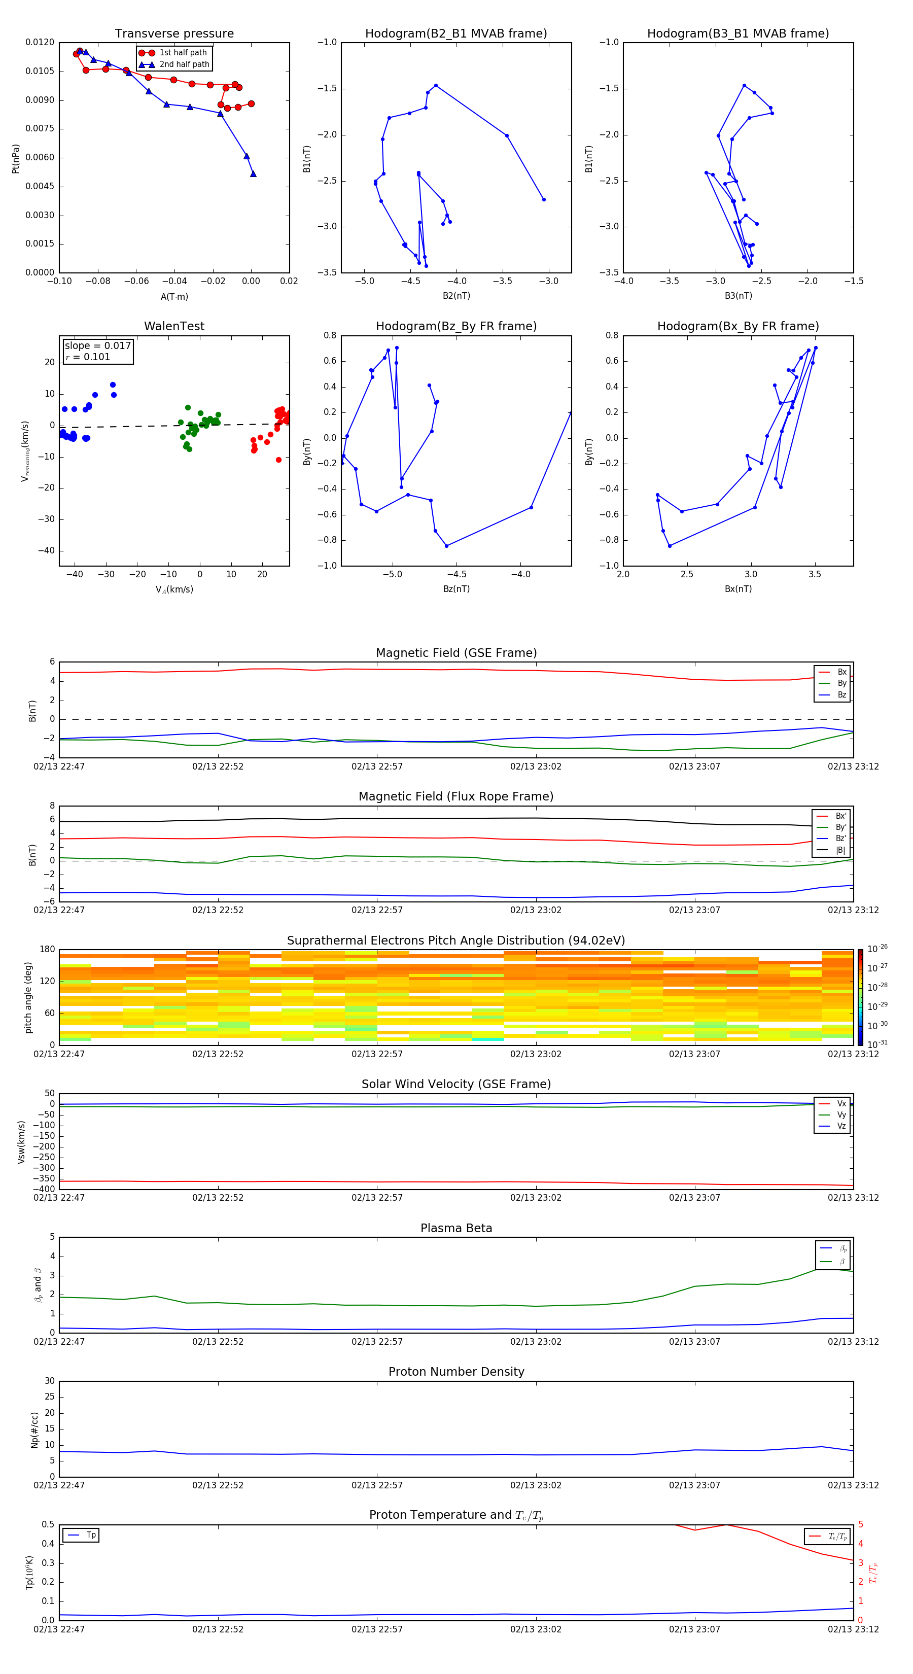Image resolution: width=913 pixels, height=1674 pixels.
Task: Click the Bx legend entry in GSE panel
Action: pos(832,672)
